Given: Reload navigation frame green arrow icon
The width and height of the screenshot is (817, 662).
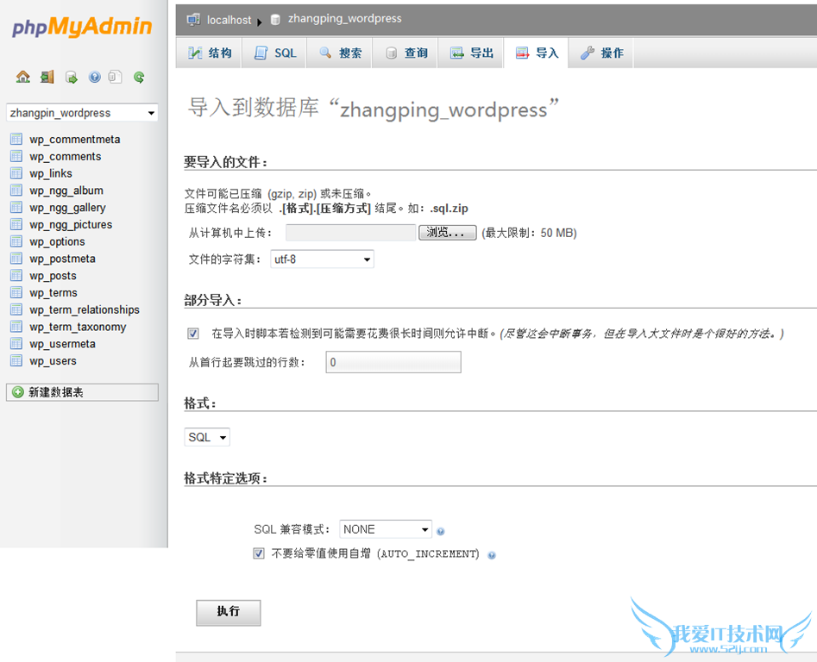Looking at the screenshot, I should coord(139,77).
